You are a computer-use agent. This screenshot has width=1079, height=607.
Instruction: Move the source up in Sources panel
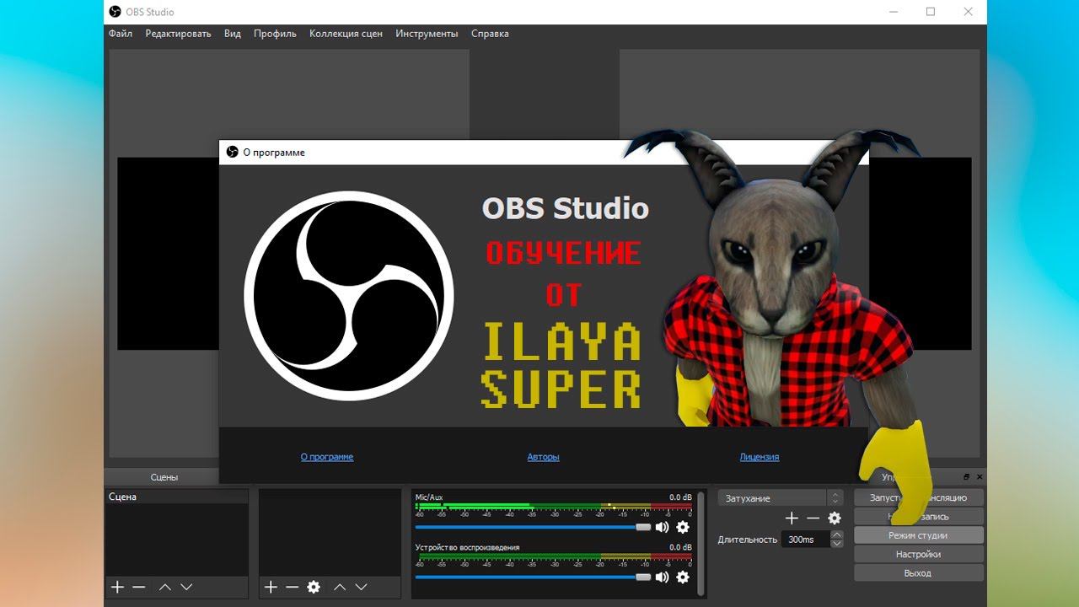(340, 587)
